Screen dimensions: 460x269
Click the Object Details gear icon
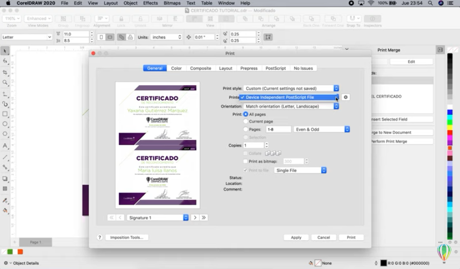coord(6,263)
